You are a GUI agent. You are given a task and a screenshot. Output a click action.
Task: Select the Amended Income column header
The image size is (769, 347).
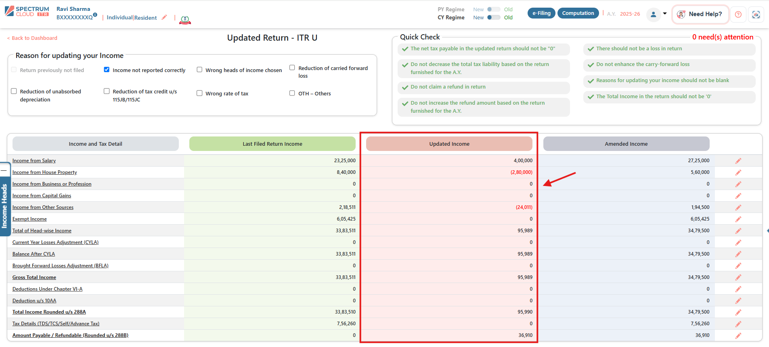[x=626, y=144]
